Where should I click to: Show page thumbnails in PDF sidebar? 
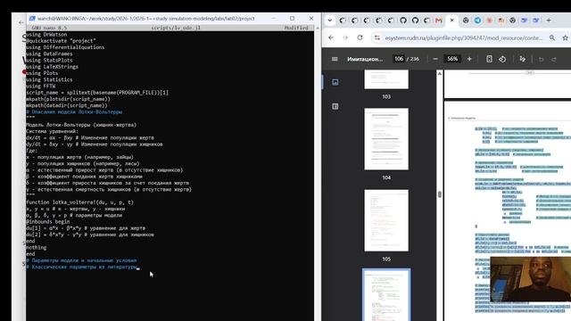(335, 82)
